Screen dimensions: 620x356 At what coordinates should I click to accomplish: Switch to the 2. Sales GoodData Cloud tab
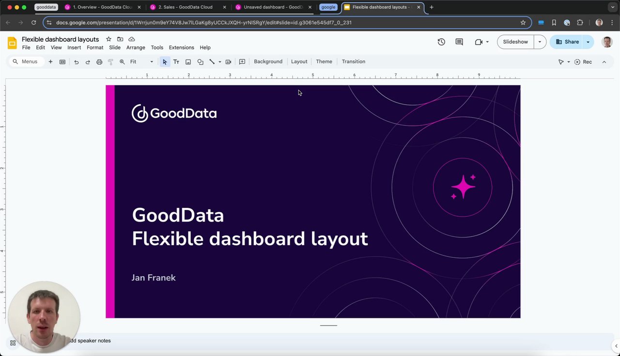tap(188, 7)
